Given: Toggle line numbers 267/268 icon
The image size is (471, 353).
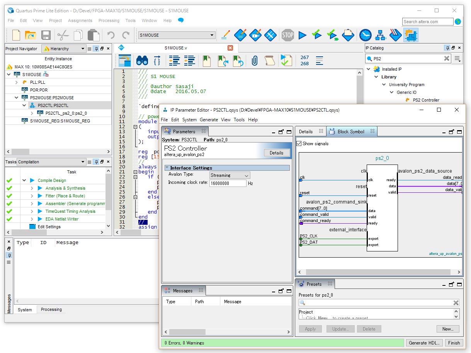Looking at the screenshot, I should [304, 61].
